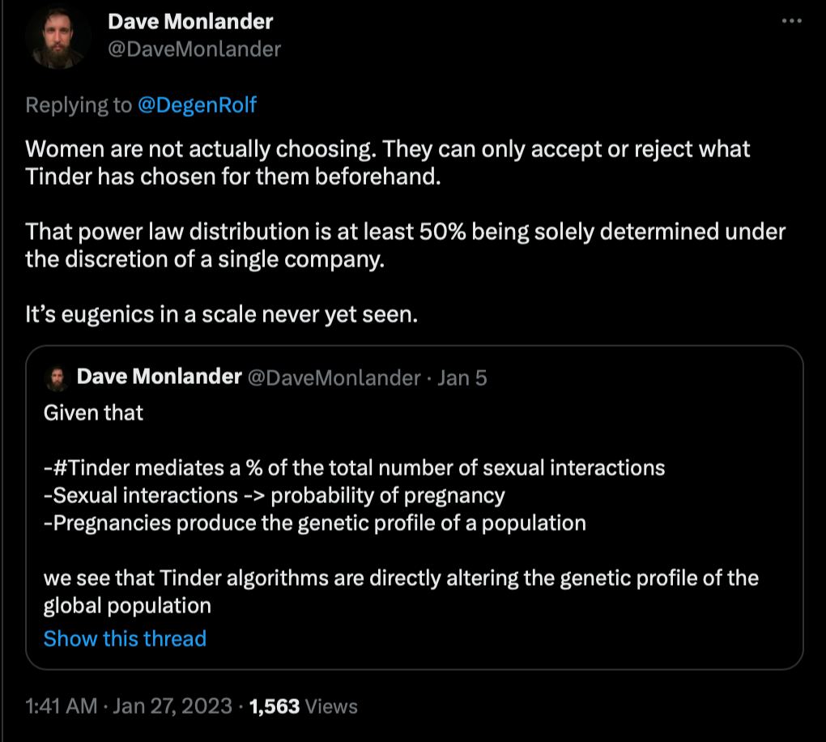Image resolution: width=826 pixels, height=742 pixels.
Task: Open Dave Monlander's large profile picture
Action: pyautogui.click(x=57, y=38)
